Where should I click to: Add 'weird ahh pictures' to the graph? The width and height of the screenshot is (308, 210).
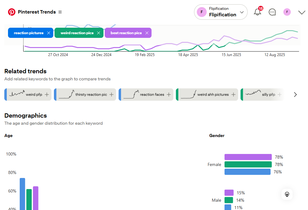233,95
